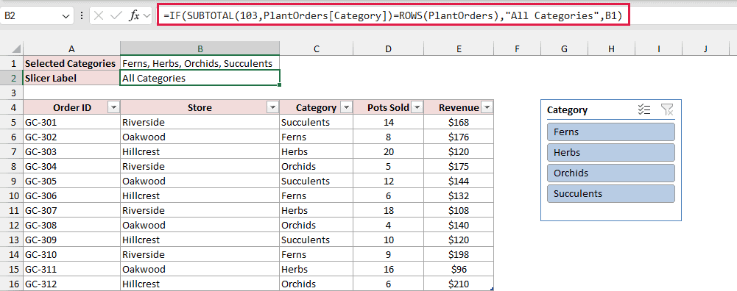Select Order ID cell GC-309
Viewport: 737px width, 291px height.
coord(71,240)
